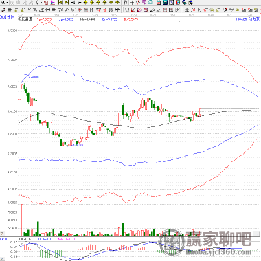Click the colorful flag chart icon
The height and width of the screenshot is (261, 261).
click(x=52, y=3)
